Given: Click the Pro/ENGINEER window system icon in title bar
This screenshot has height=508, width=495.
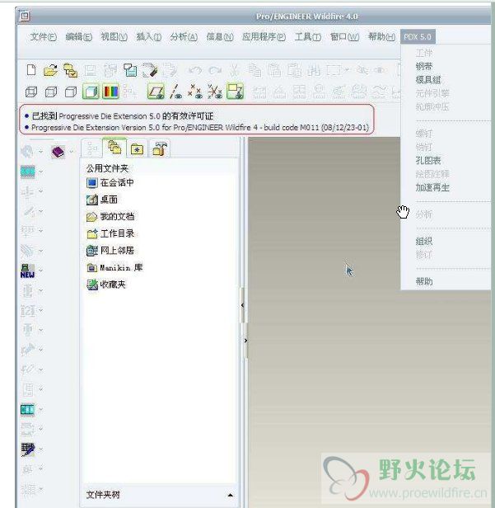Looking at the screenshot, I should point(25,16).
